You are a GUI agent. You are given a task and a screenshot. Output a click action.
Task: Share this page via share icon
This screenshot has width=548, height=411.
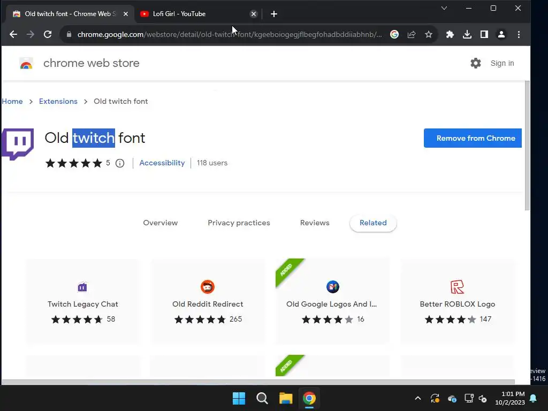(412, 34)
